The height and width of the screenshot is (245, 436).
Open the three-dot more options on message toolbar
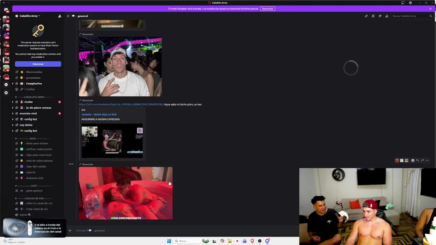[x=427, y=160]
